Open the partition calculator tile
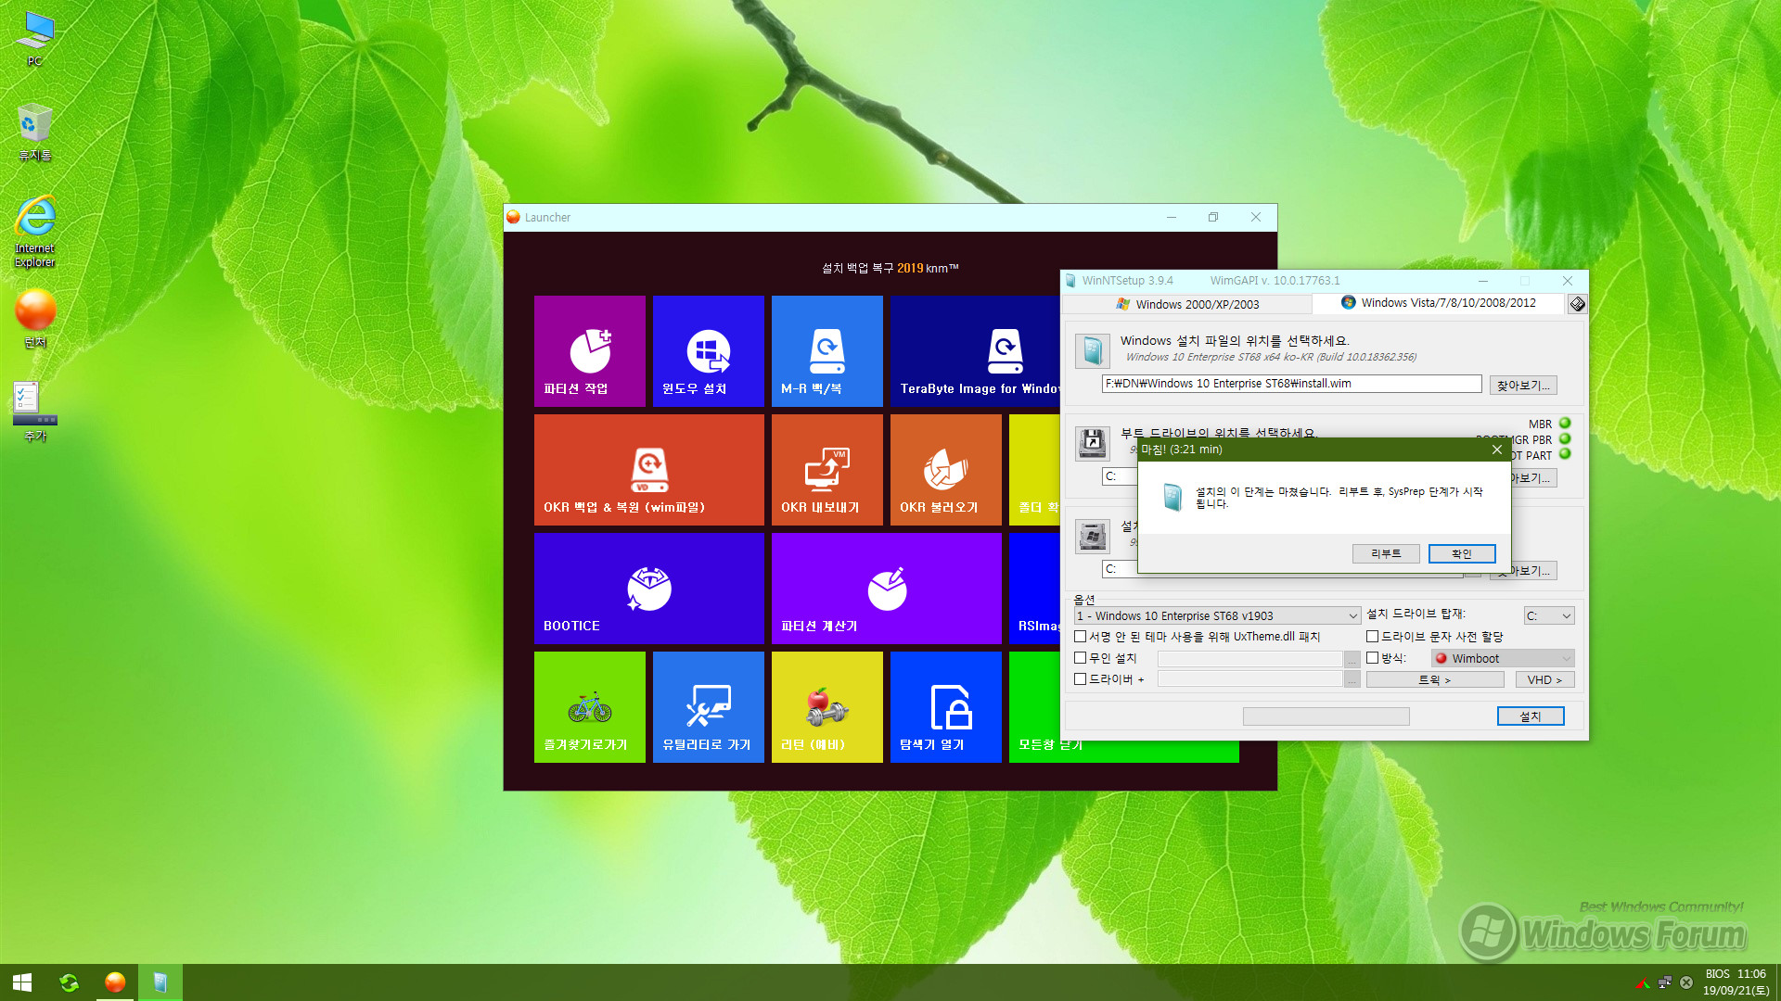1781x1001 pixels. tap(886, 589)
